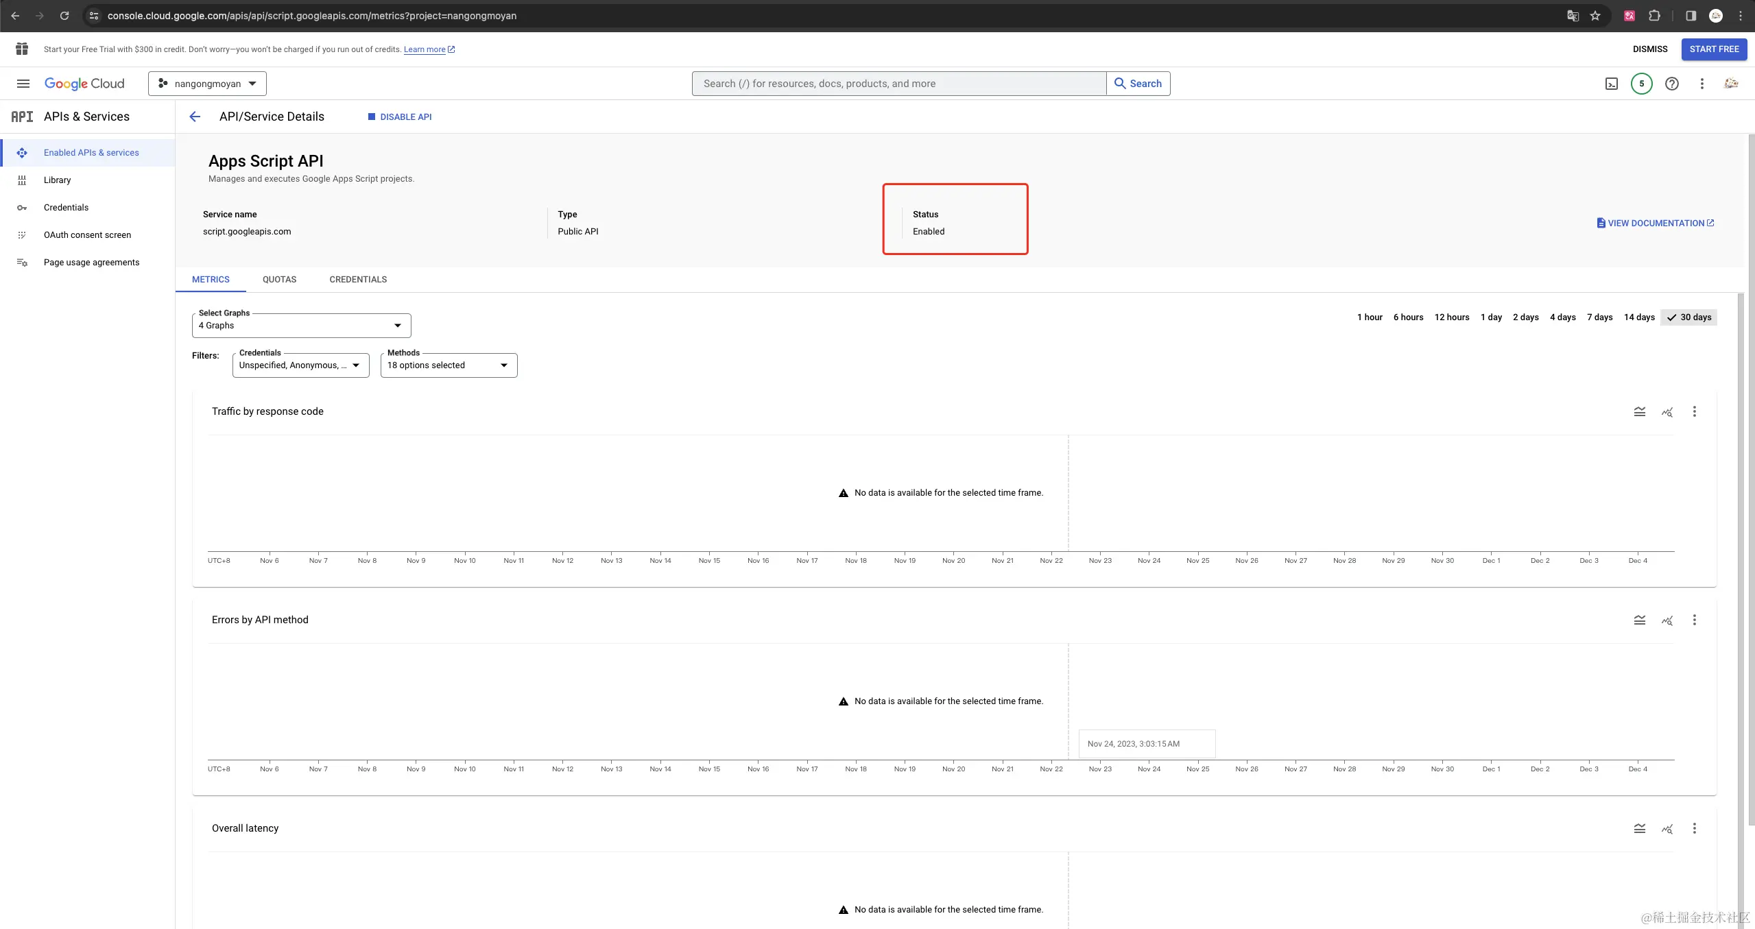Image resolution: width=1755 pixels, height=929 pixels.
Task: Bookmark this page with the star icon
Action: pos(1596,16)
